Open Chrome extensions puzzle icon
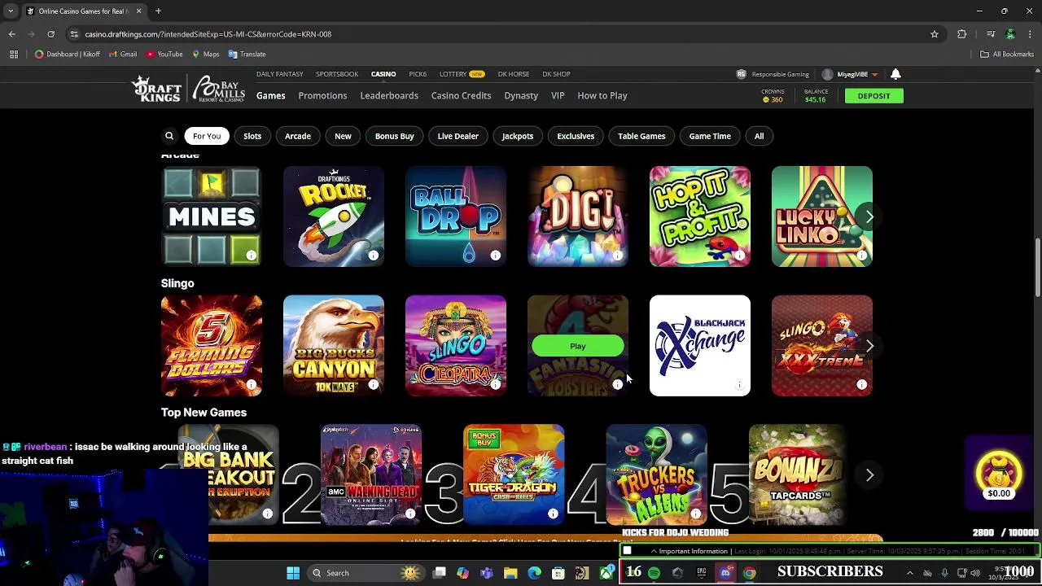1042x586 pixels. coord(962,34)
